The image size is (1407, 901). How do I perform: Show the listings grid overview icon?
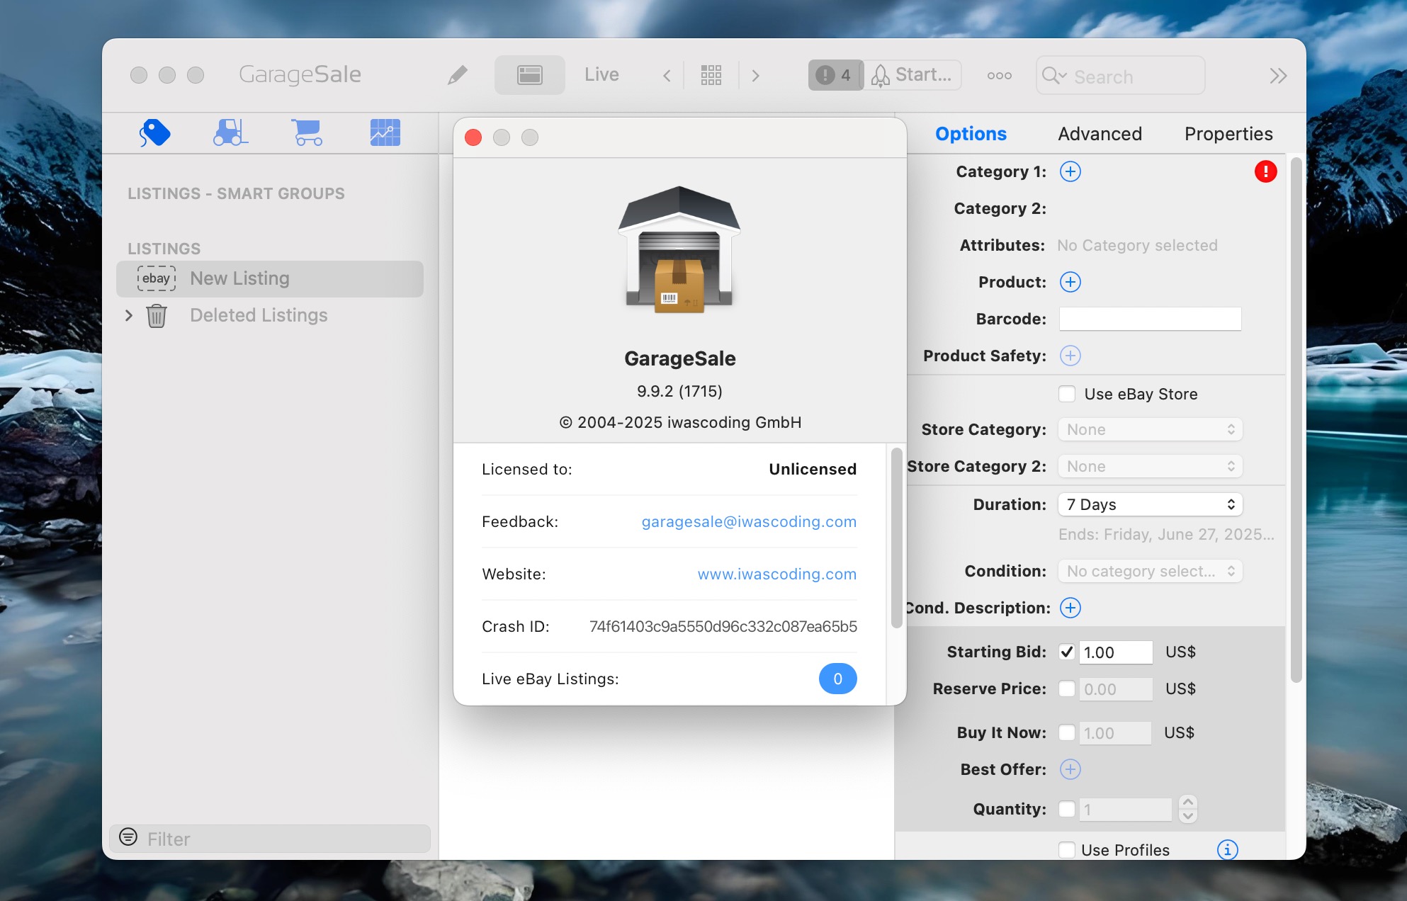[x=711, y=75]
